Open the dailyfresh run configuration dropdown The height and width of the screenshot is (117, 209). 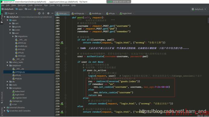click(199, 9)
